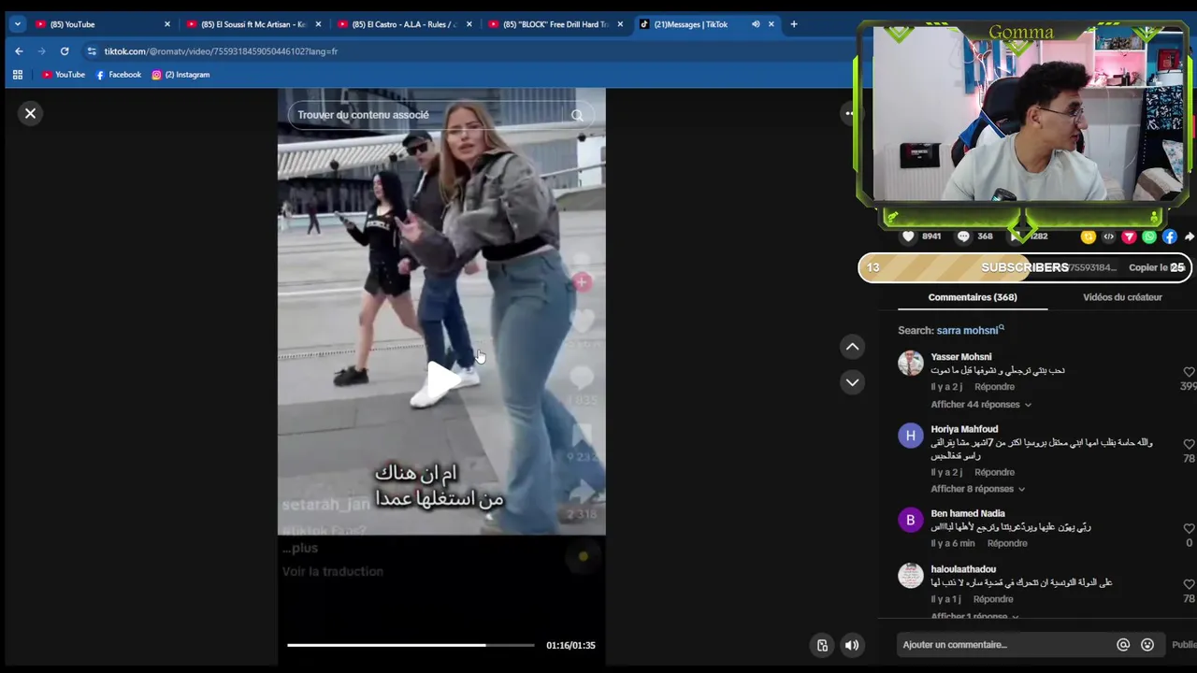Image resolution: width=1197 pixels, height=673 pixels.
Task: Mute the TikTok tab via its speaker icon
Action: (756, 24)
